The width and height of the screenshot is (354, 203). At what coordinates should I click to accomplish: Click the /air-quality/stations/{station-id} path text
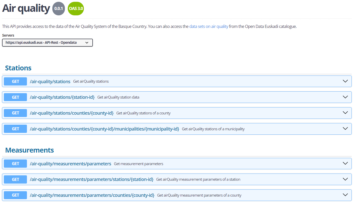[62, 97]
